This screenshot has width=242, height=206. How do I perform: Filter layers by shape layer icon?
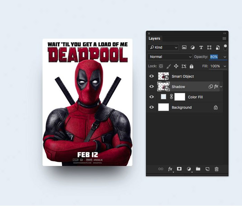(x=209, y=48)
